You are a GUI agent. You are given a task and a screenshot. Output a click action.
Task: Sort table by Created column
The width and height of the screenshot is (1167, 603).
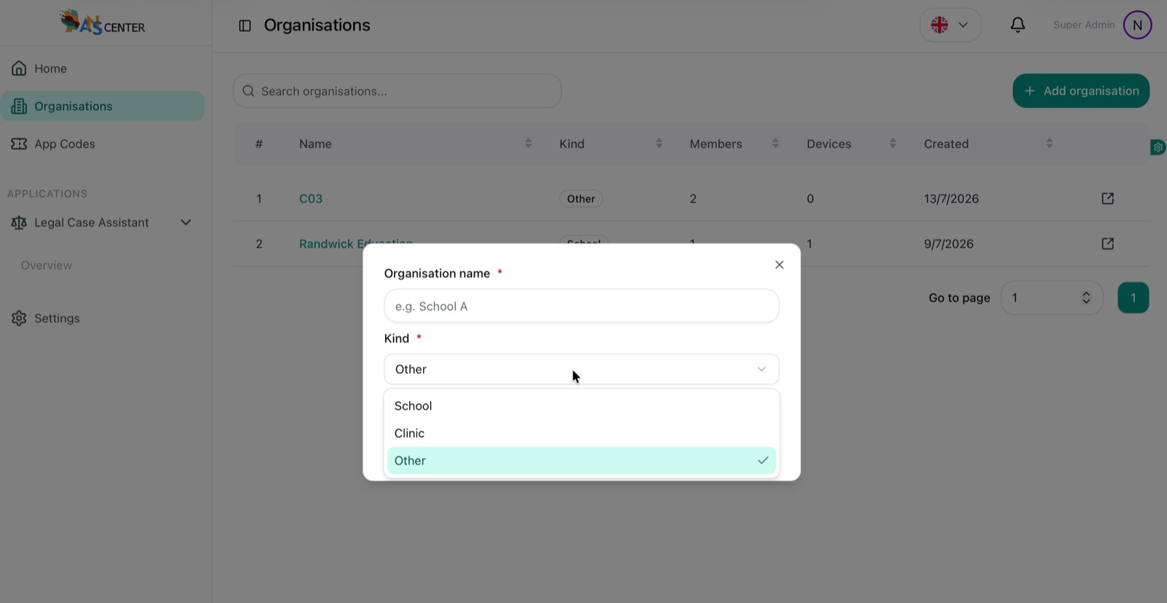pyautogui.click(x=1050, y=144)
